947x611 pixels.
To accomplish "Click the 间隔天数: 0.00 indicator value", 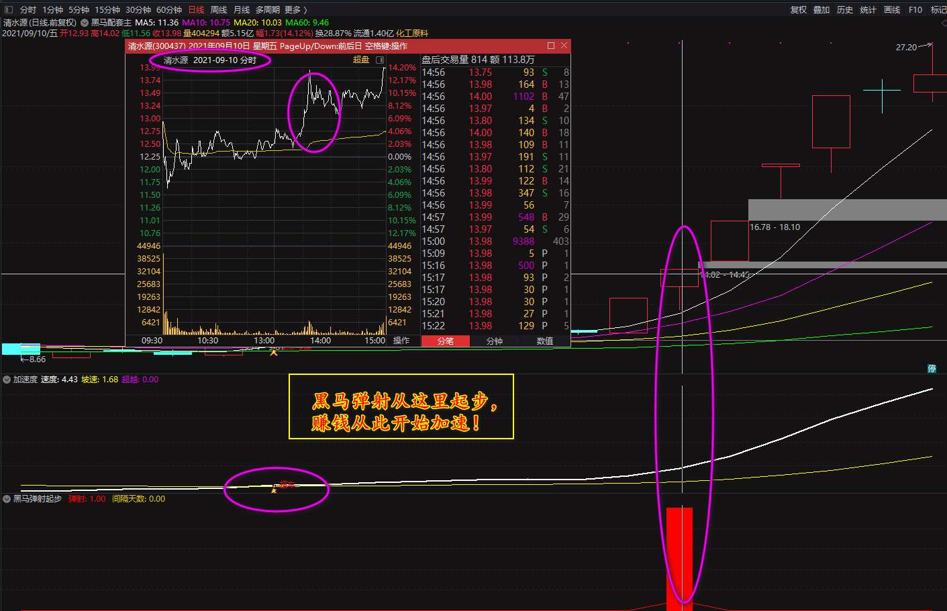I will click(x=138, y=499).
